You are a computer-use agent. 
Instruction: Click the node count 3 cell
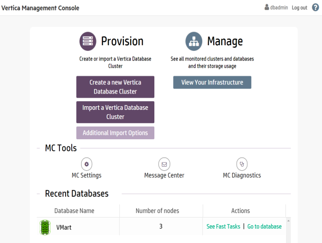pos(161,226)
